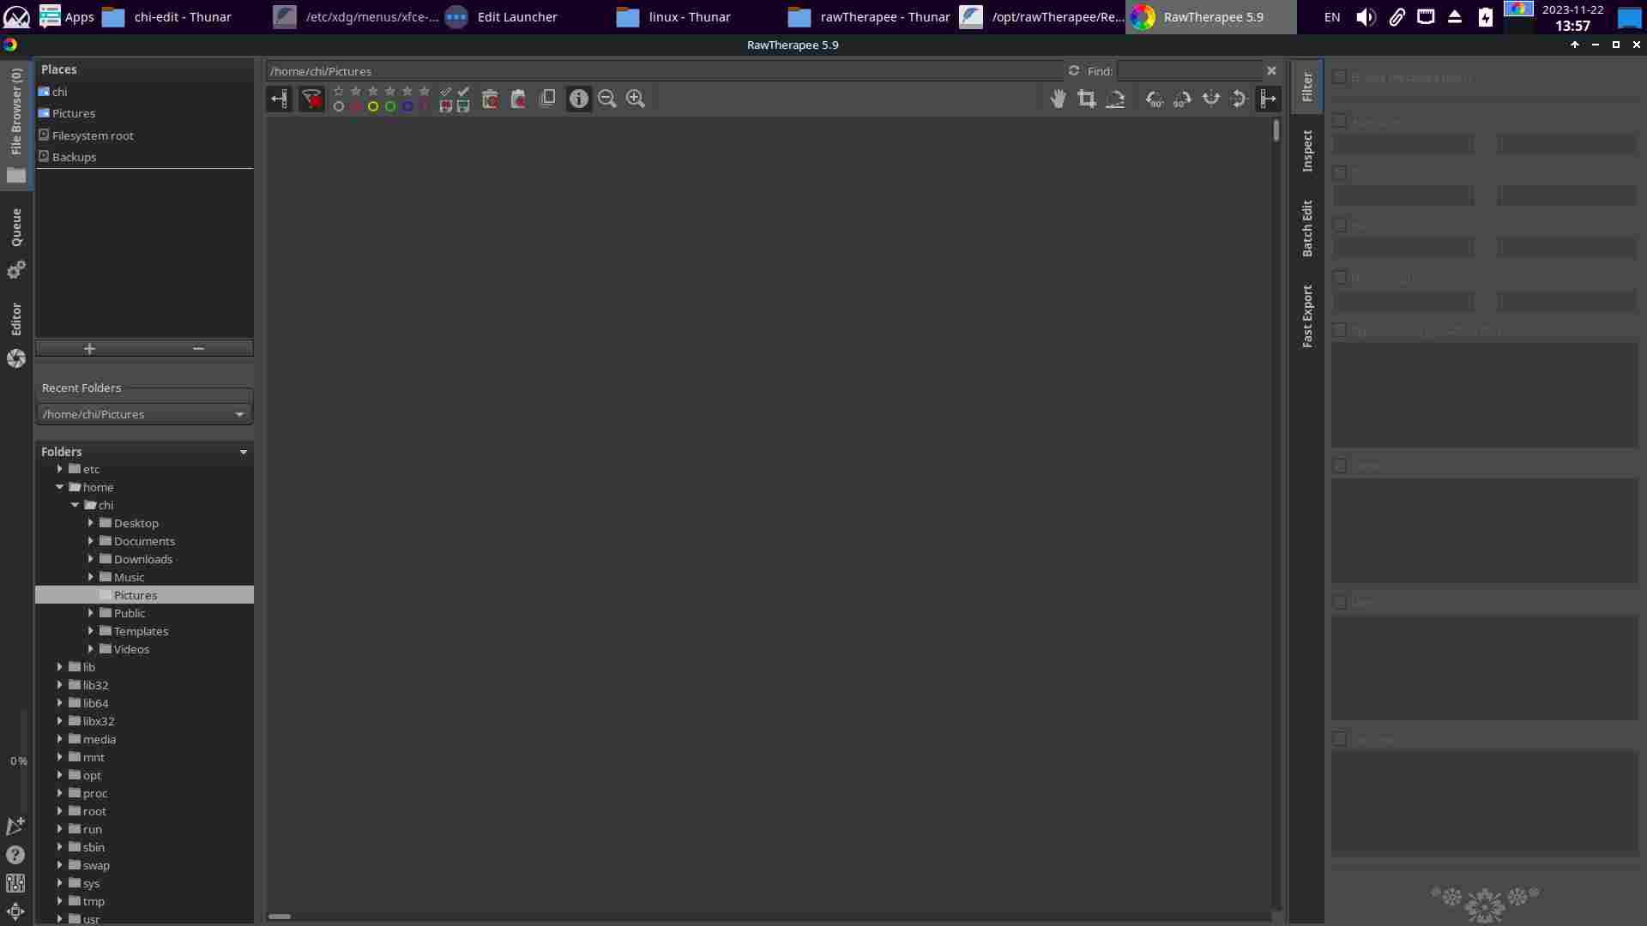Image resolution: width=1647 pixels, height=926 pixels.
Task: Select the crop selection tool
Action: (1087, 99)
